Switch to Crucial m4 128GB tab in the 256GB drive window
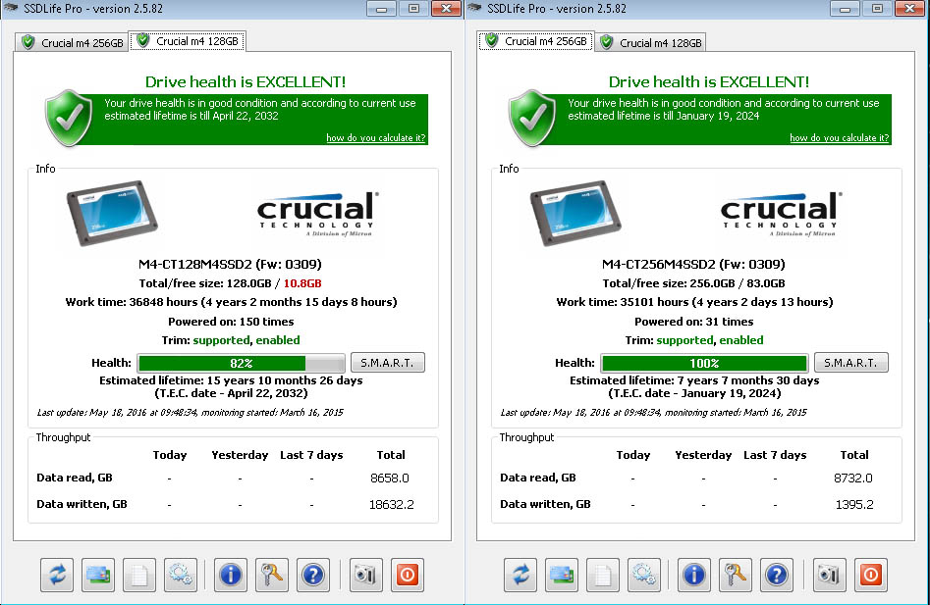 pyautogui.click(x=651, y=42)
